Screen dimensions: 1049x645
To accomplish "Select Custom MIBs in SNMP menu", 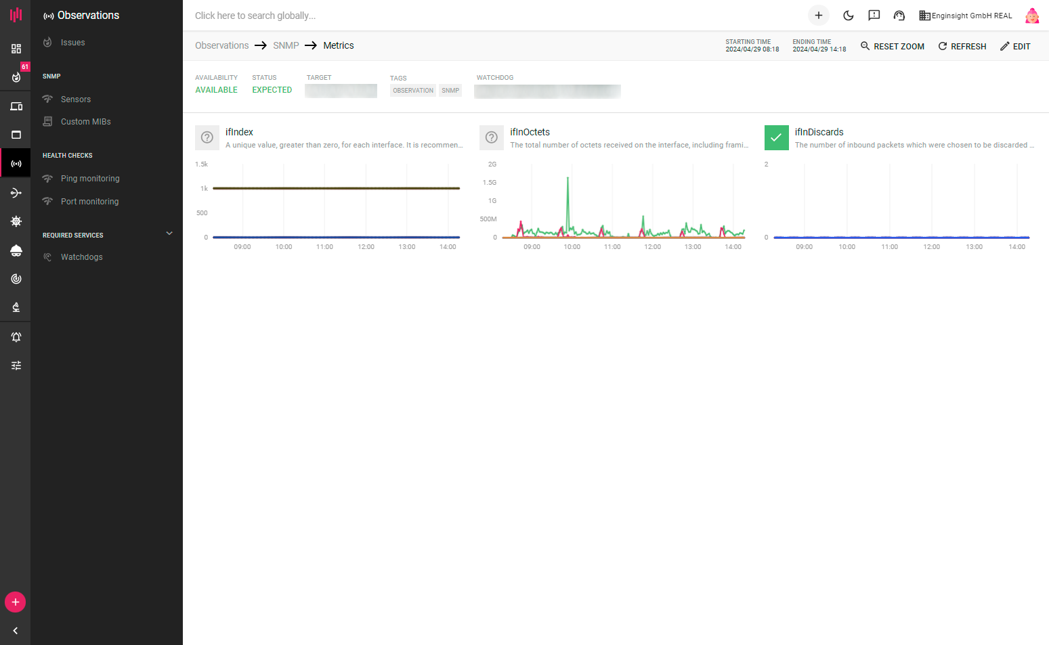I will [x=85, y=122].
